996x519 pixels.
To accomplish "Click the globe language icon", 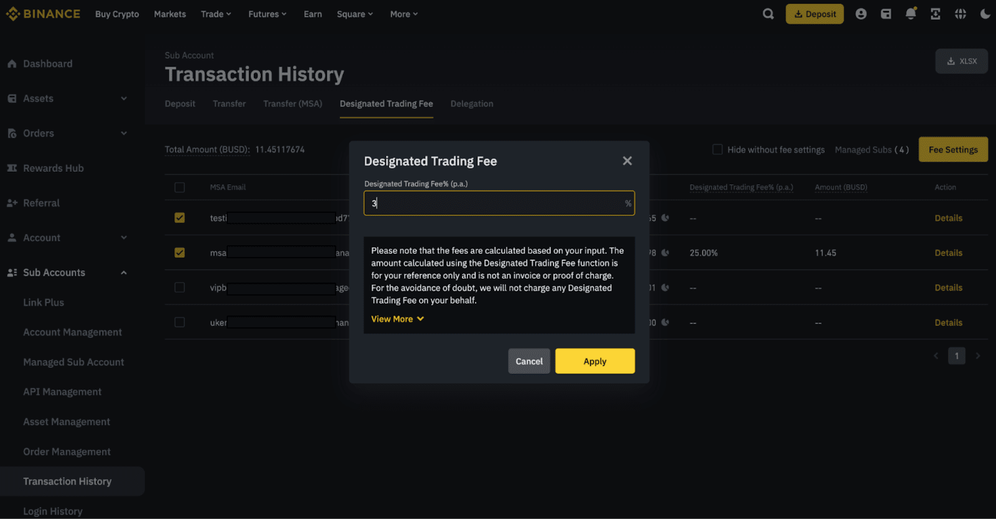I will tap(961, 14).
